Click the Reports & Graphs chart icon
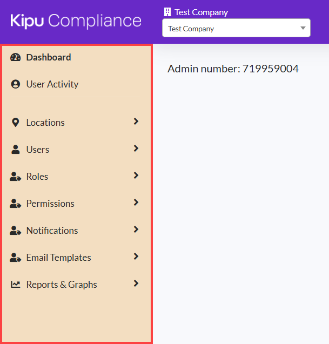Image resolution: width=329 pixels, height=344 pixels. click(x=16, y=285)
